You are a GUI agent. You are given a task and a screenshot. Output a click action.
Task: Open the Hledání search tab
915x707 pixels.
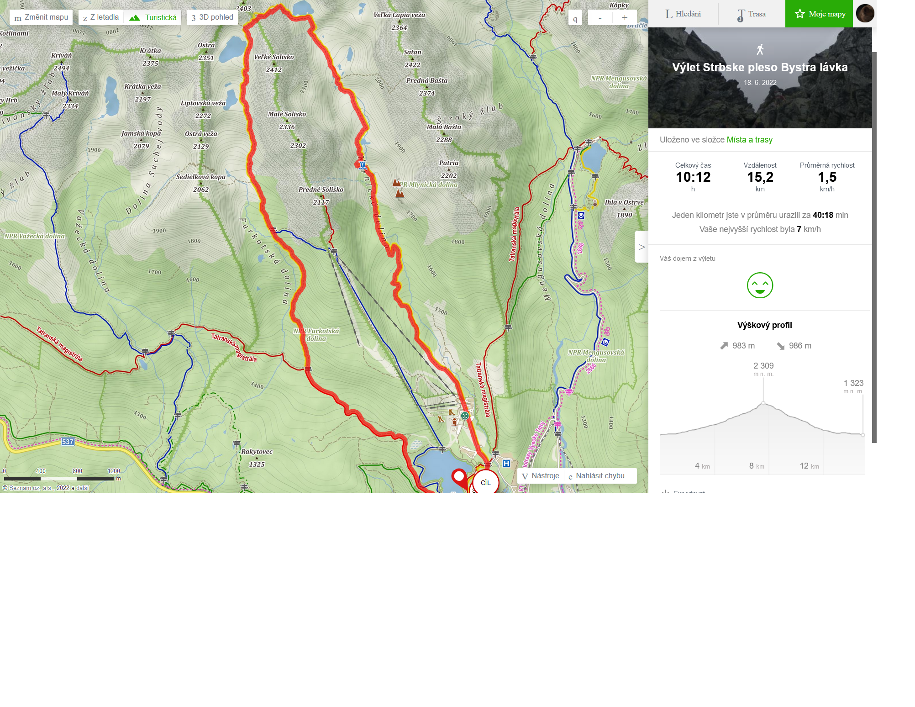(683, 14)
